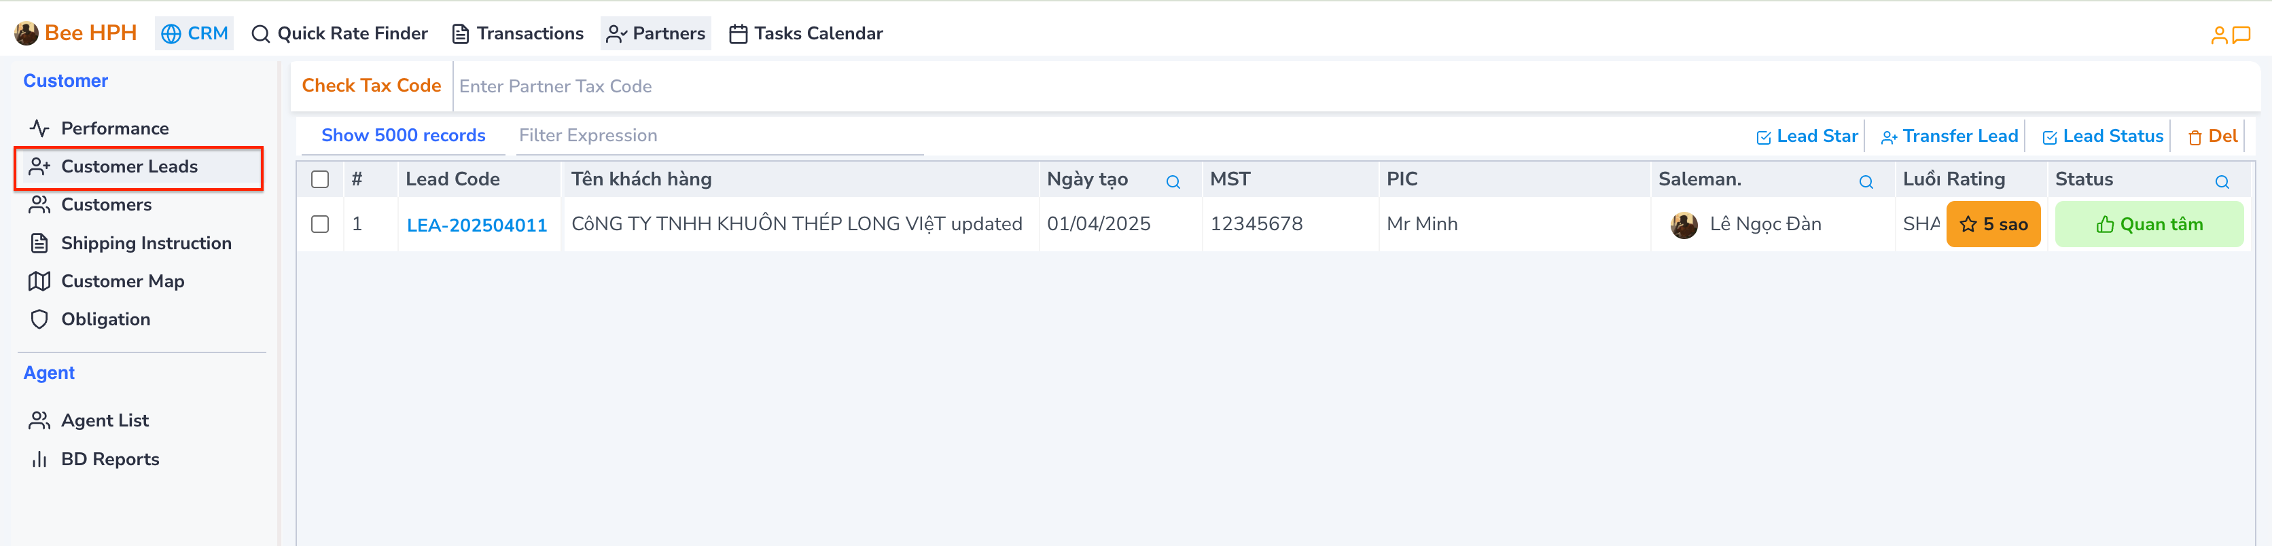Click the Show 5000 records selector
2272x546 pixels.
(403, 136)
